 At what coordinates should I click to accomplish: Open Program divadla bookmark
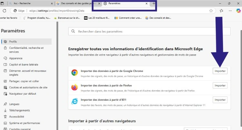(x=37, y=18)
